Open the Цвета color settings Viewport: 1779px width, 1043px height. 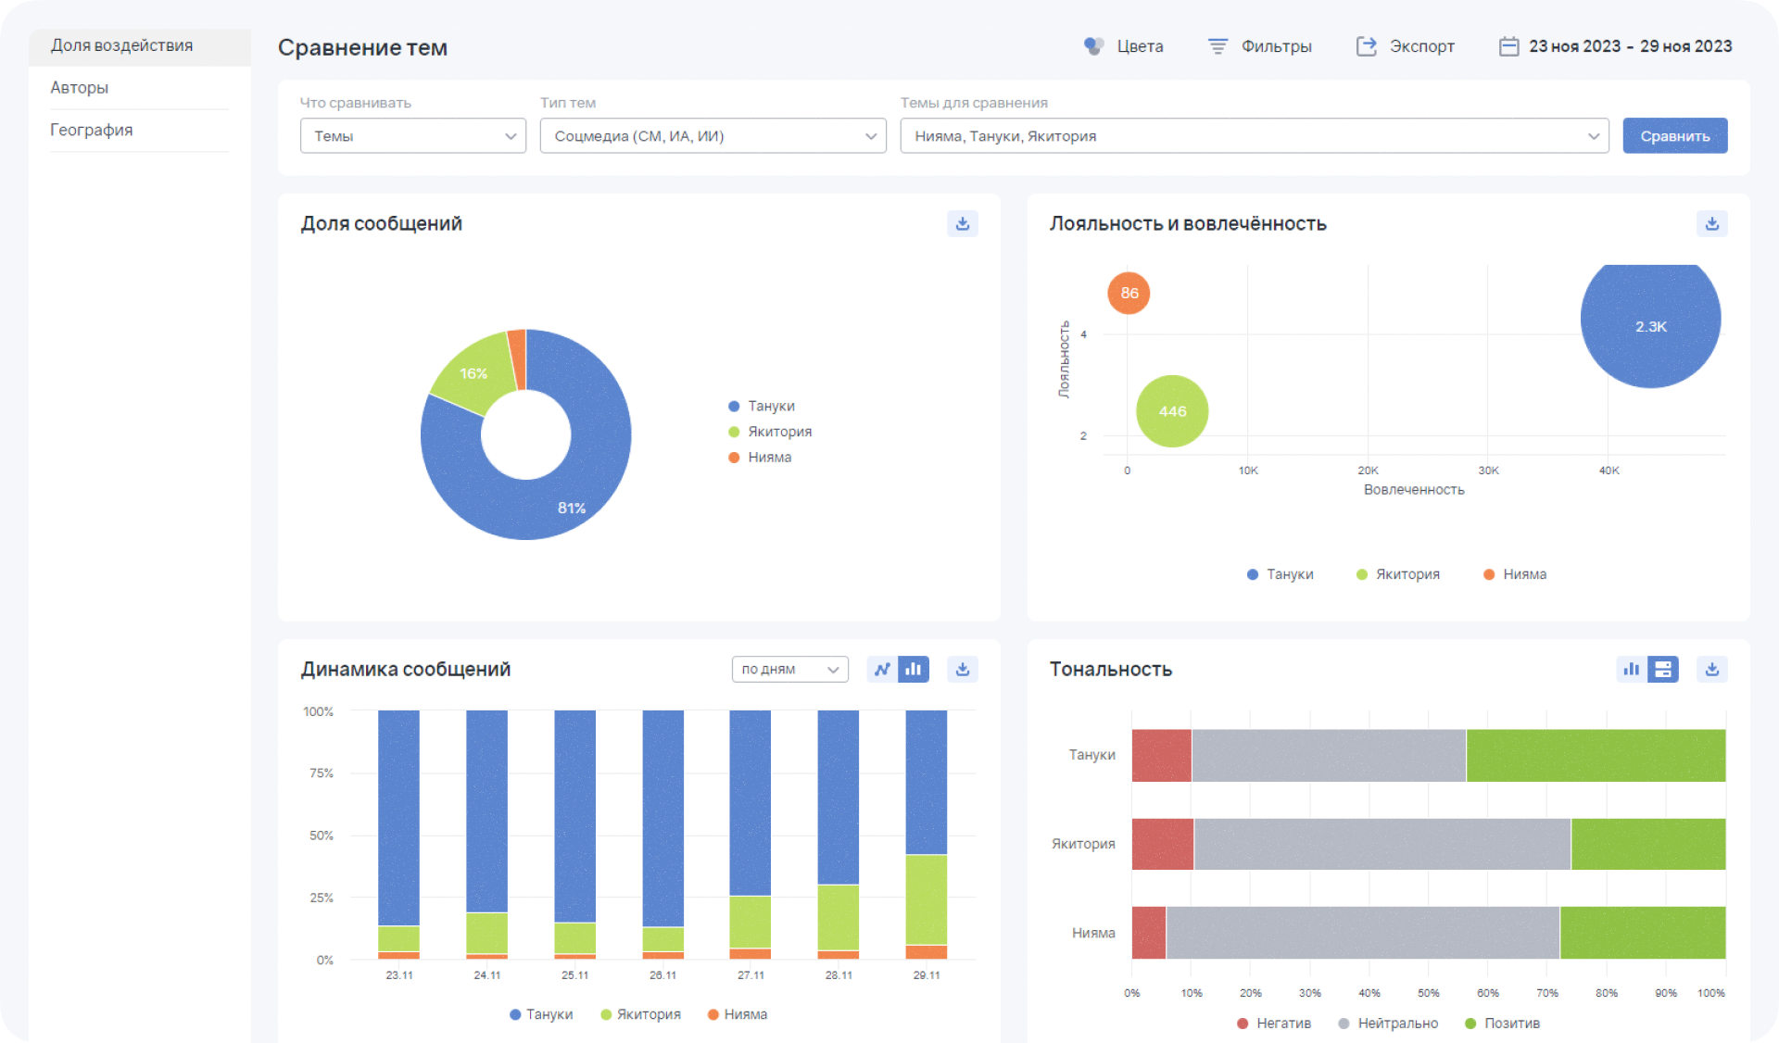[1123, 46]
